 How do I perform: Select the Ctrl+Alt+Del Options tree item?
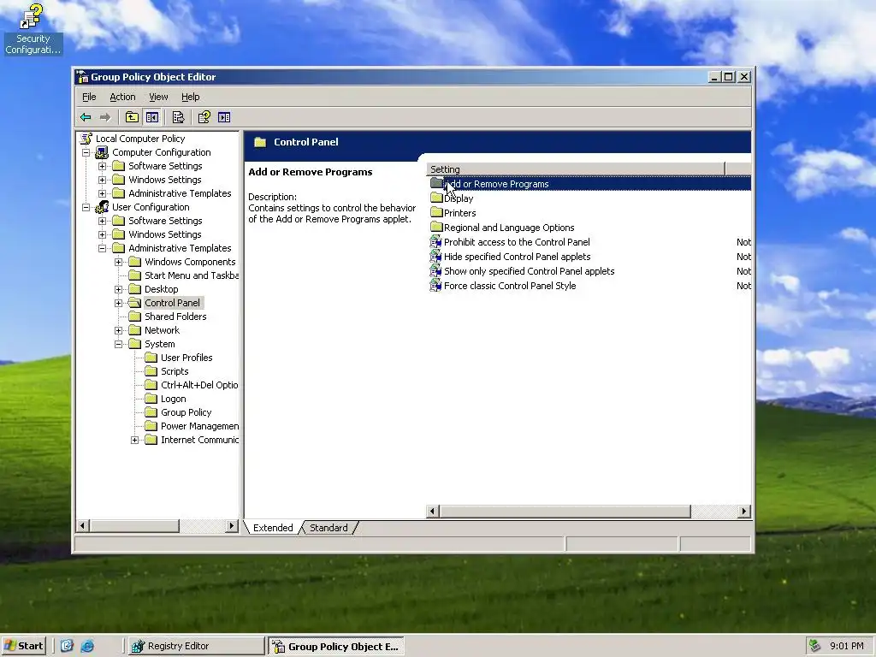point(198,385)
